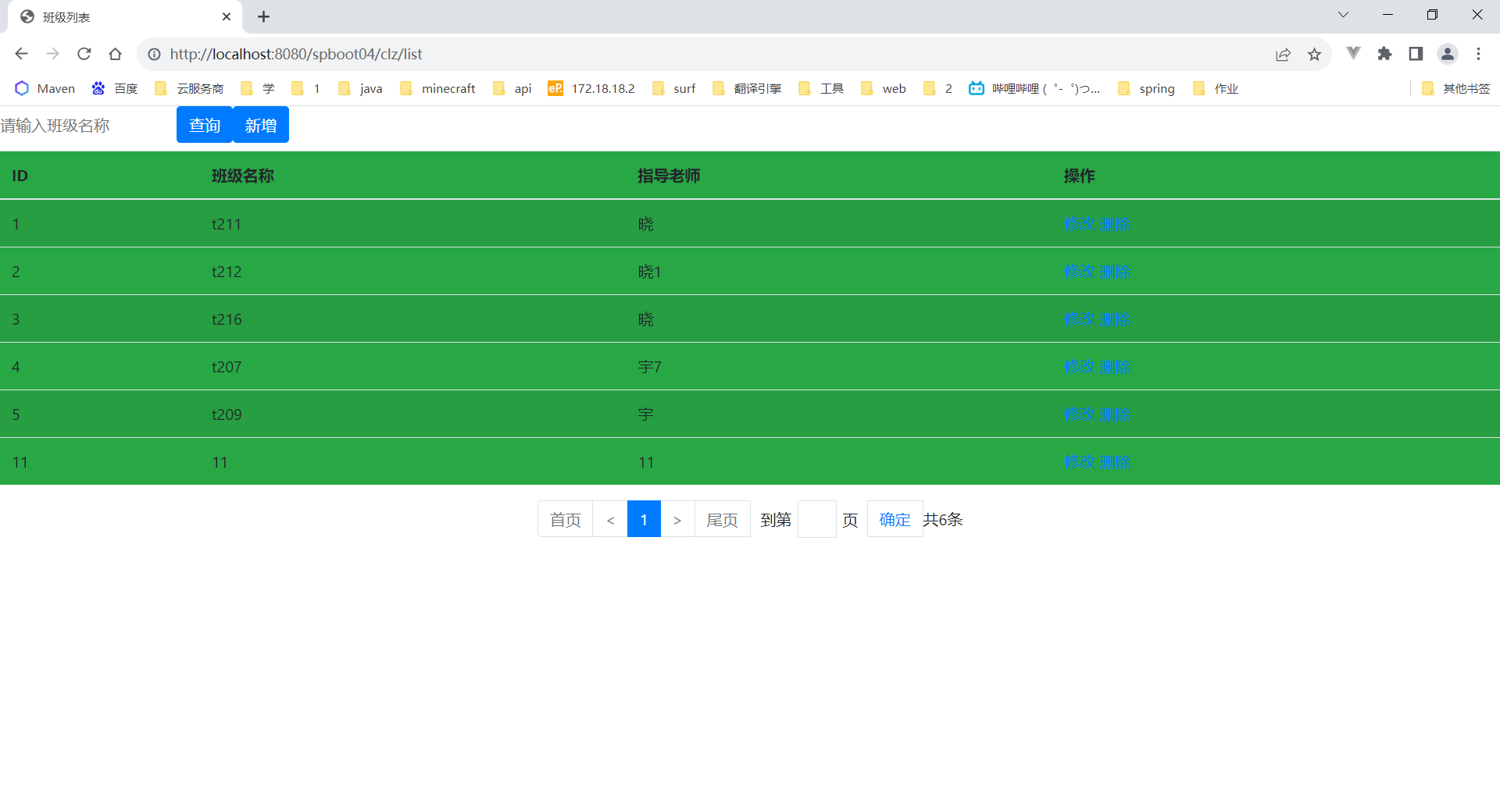Click the next page '>' button
1500x804 pixels.
[x=677, y=519]
